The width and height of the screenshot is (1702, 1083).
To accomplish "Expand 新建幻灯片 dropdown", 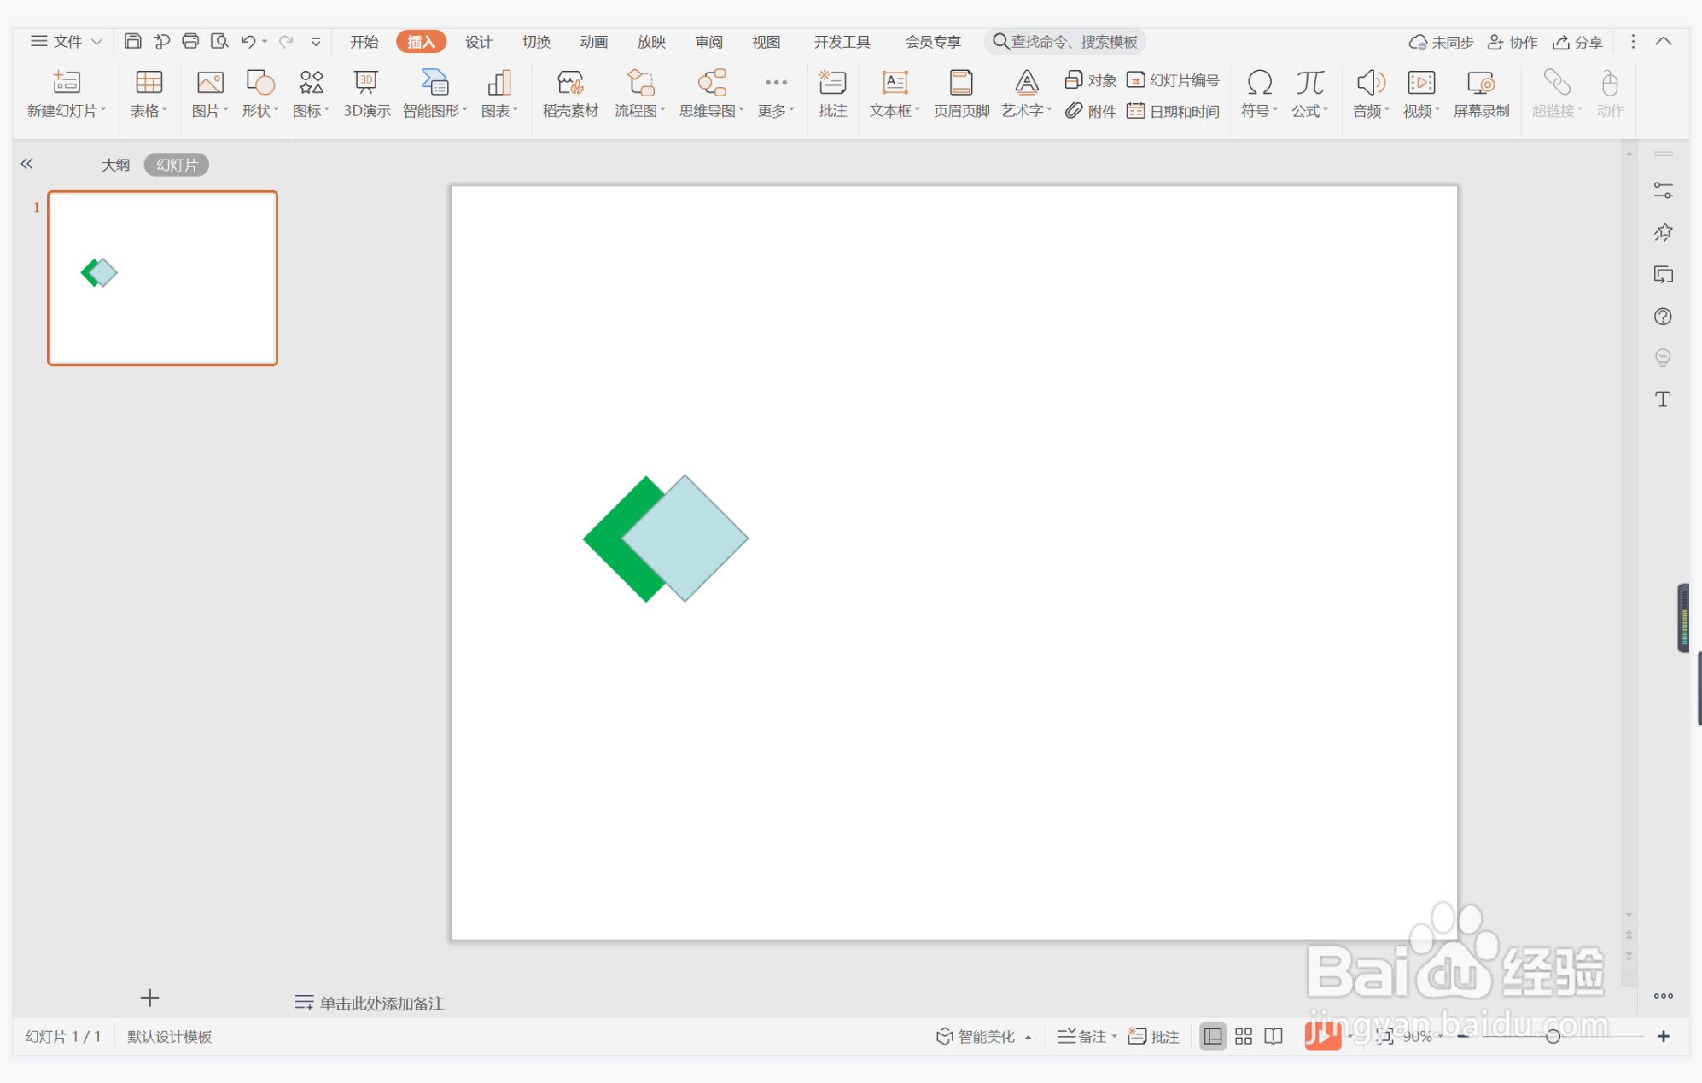I will coord(67,111).
